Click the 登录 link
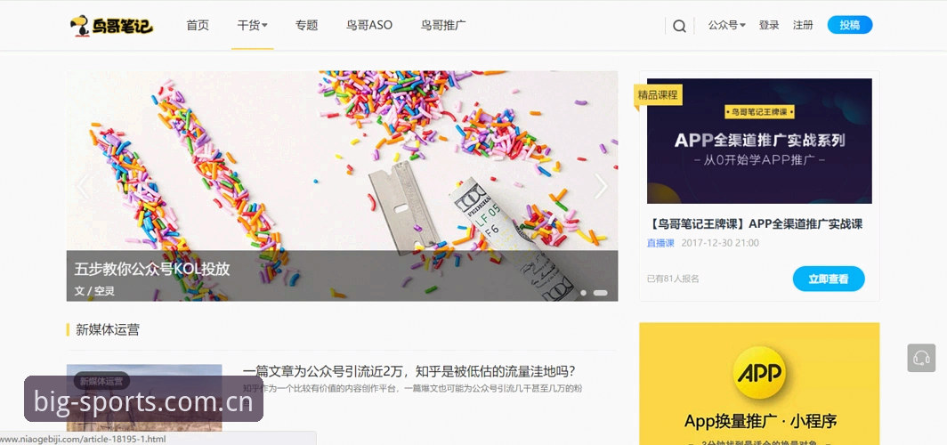The image size is (947, 445). click(769, 25)
